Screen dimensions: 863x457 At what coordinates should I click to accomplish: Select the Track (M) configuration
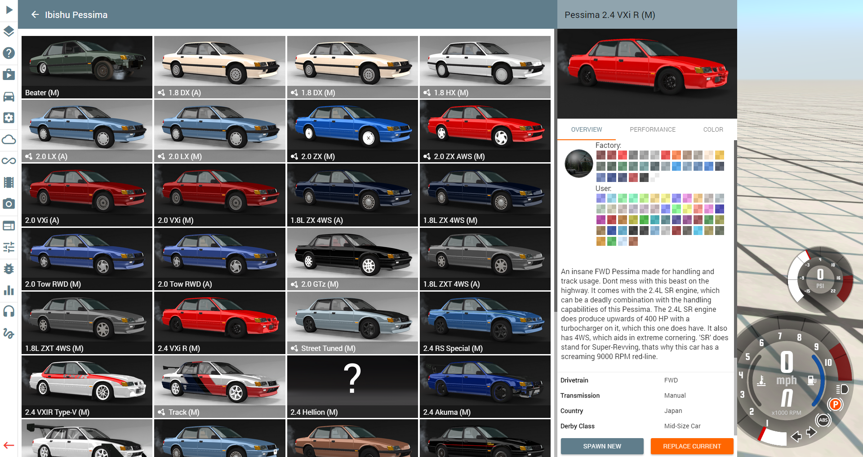[x=220, y=386]
